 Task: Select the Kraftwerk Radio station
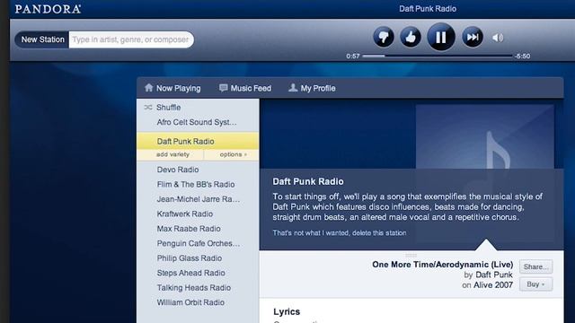198,214
